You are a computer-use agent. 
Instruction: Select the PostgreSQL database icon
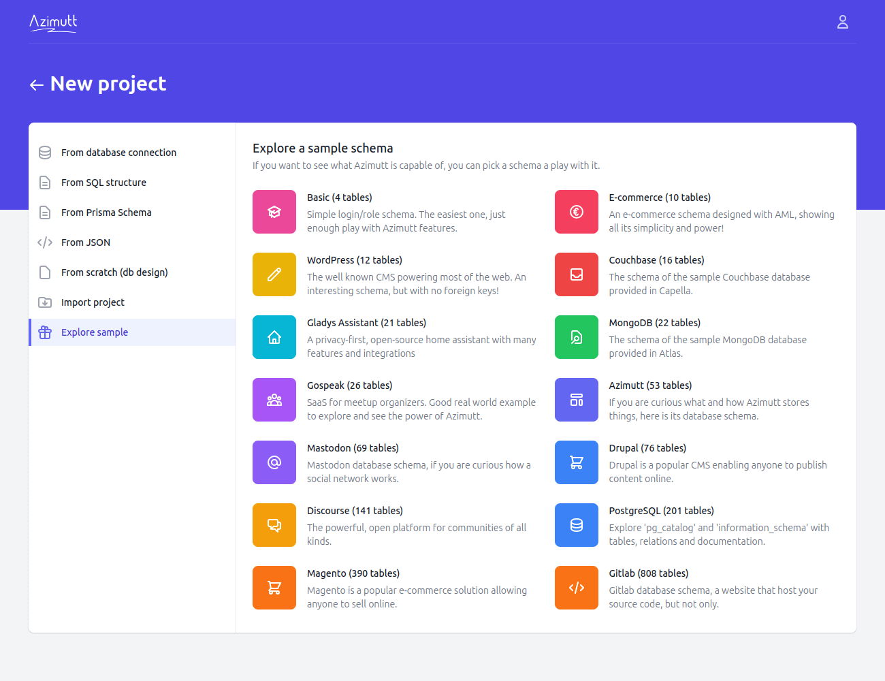[577, 525]
